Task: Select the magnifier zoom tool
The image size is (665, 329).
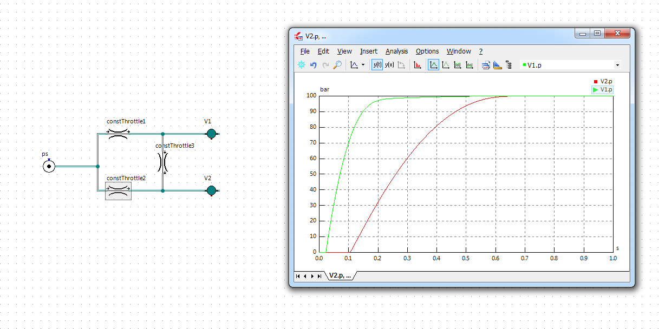Action: 337,65
